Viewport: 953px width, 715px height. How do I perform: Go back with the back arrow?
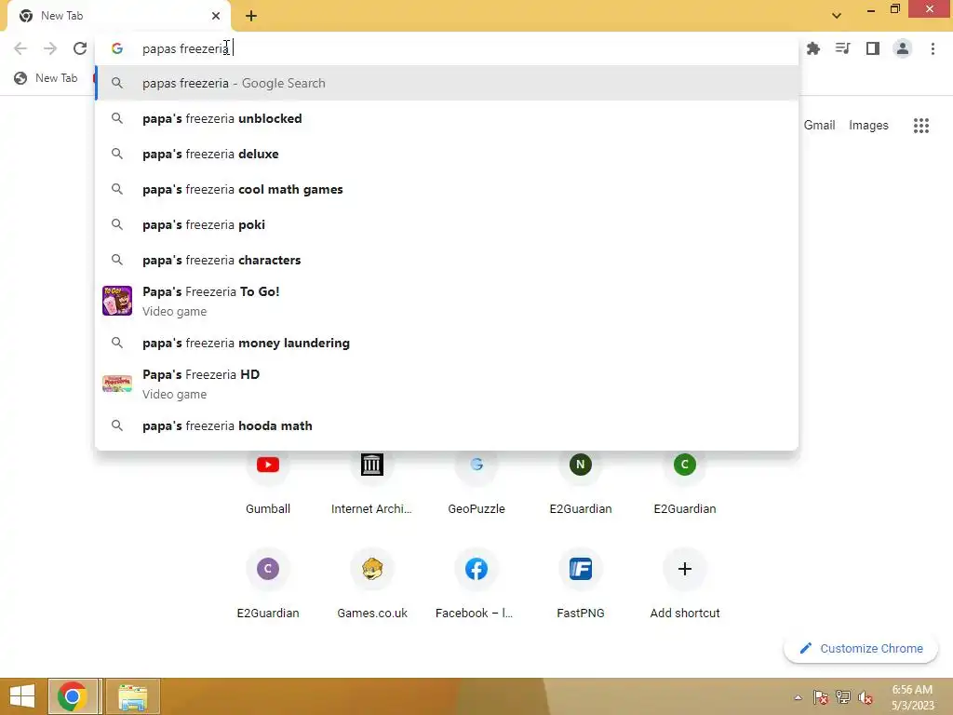coord(20,48)
